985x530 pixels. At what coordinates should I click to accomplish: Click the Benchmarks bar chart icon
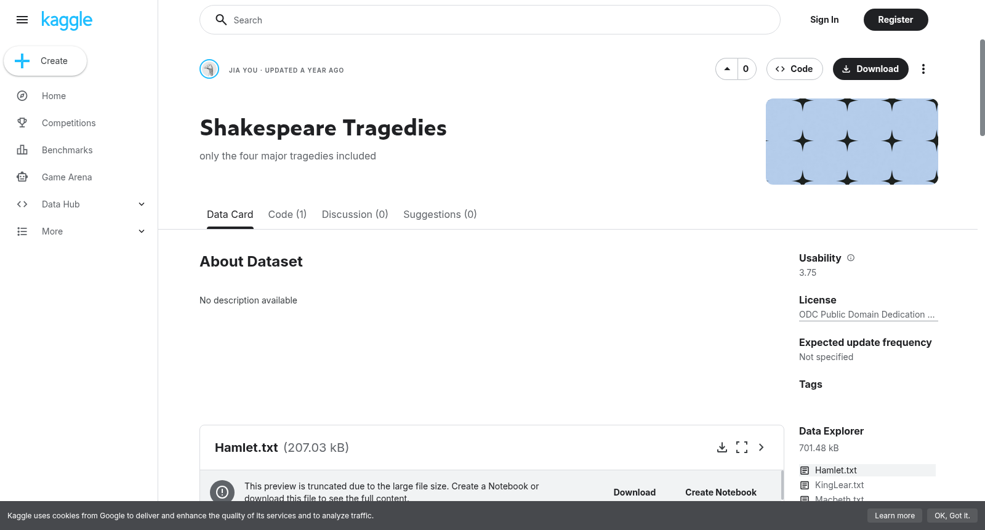22,150
